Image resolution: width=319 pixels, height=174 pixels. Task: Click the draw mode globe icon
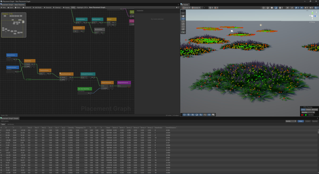tap(263, 8)
